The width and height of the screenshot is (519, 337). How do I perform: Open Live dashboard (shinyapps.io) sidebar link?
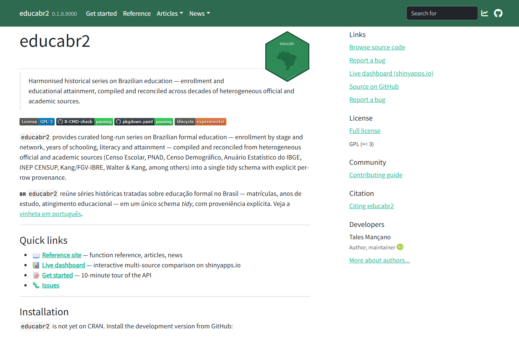coord(391,73)
